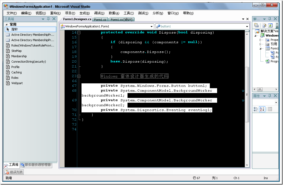Image resolution: width=283 pixels, height=185 pixels.
Task: Switch to the Form1.cs tab
Action: click(x=100, y=19)
